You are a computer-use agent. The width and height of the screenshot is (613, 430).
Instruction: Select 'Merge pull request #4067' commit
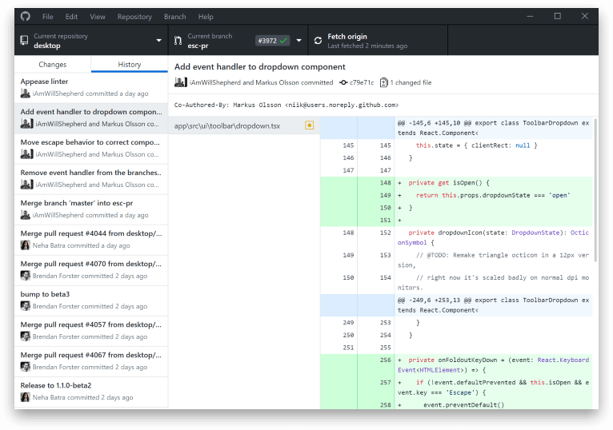click(91, 361)
